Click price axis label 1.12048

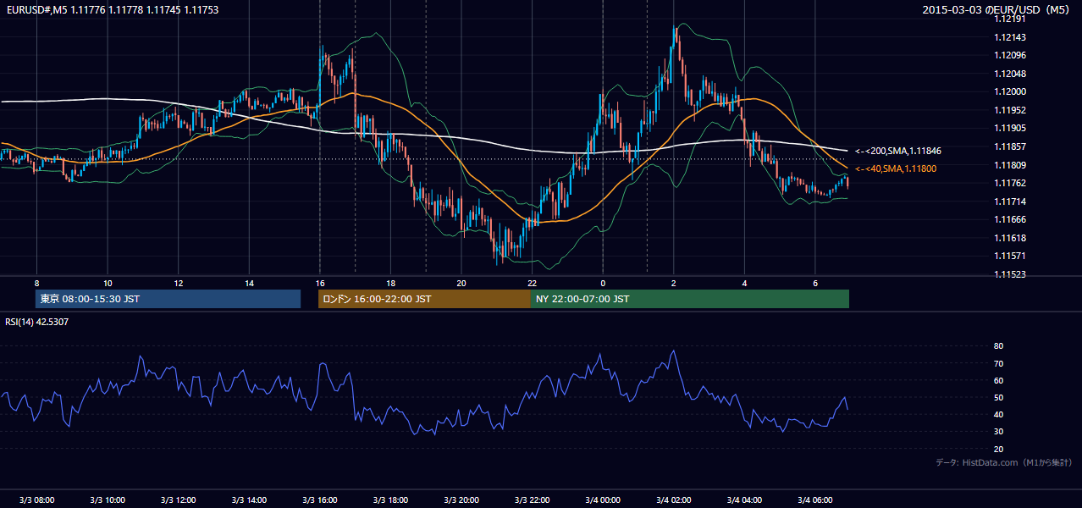pos(1011,74)
